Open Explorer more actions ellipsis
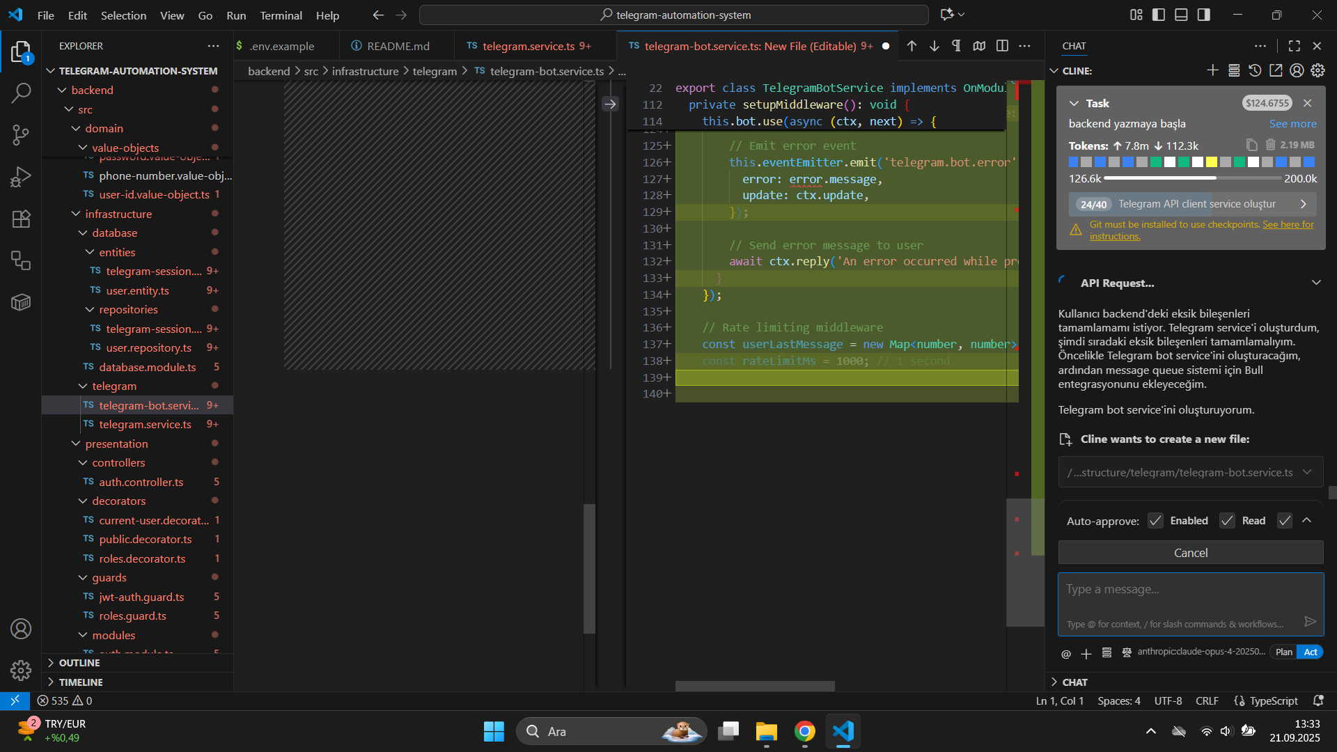1337x752 pixels. pyautogui.click(x=213, y=46)
